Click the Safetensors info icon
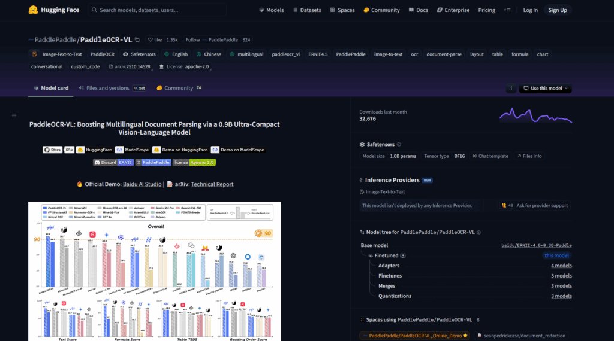Screen dimensions: 614x341 399,145
